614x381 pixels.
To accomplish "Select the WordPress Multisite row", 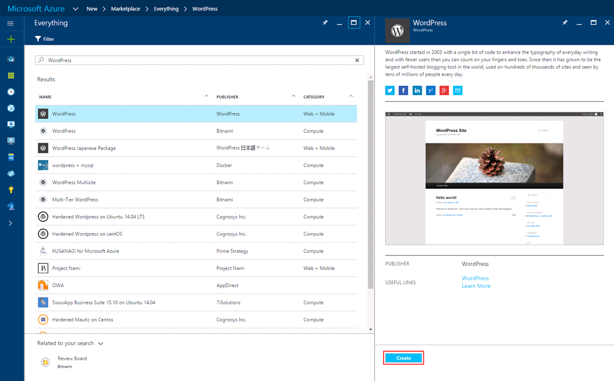I will click(196, 183).
